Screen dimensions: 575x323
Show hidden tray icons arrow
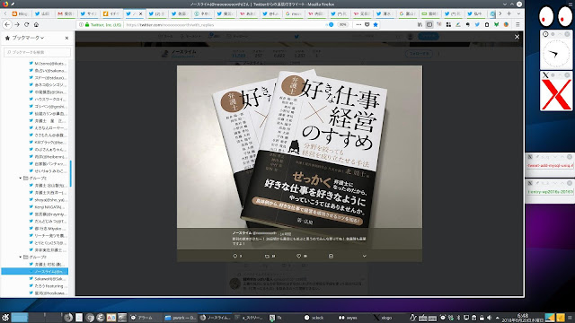point(497,318)
